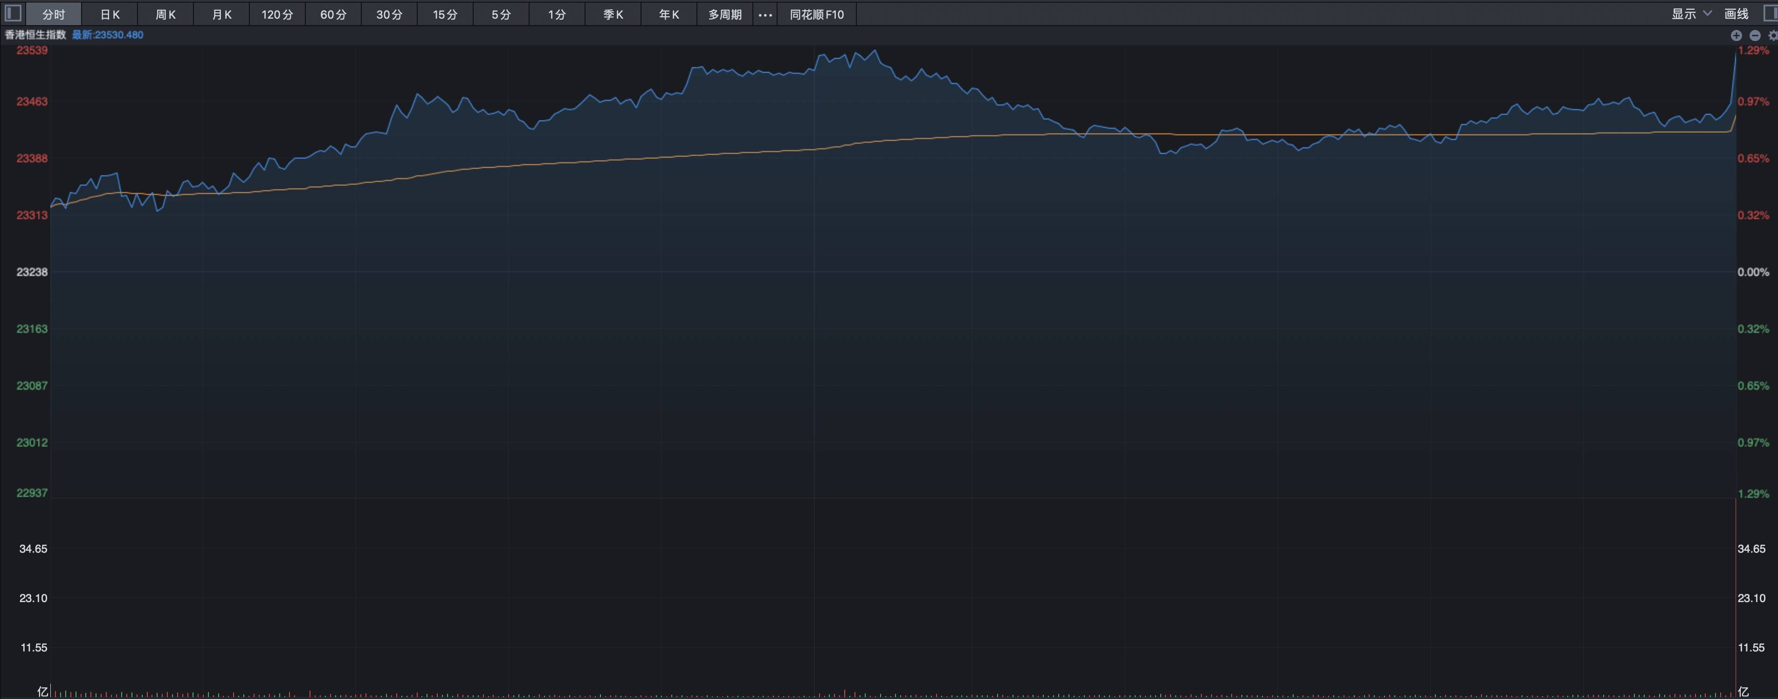This screenshot has width=1778, height=699.
Task: Click the 23313 price axis label
Action: click(x=33, y=215)
